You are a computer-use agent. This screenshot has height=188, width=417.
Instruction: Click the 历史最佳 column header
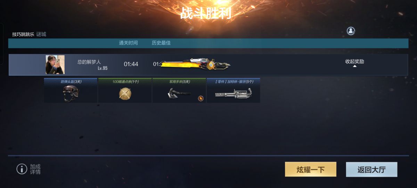tap(161, 43)
